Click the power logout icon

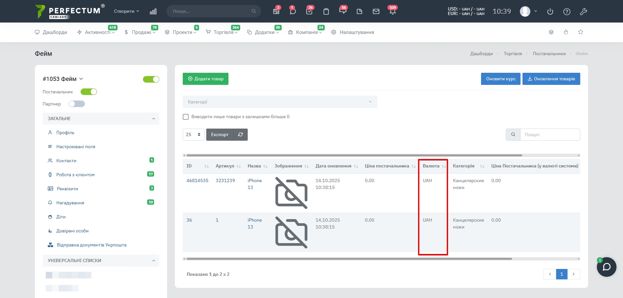coord(550,12)
